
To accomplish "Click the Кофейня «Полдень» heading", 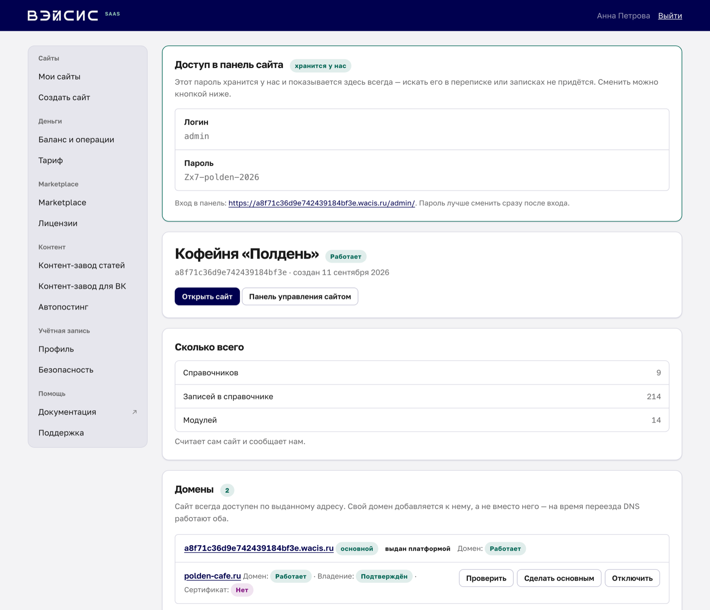I will (x=247, y=254).
